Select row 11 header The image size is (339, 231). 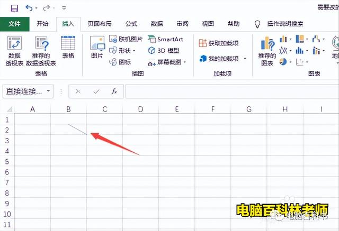click(7, 225)
